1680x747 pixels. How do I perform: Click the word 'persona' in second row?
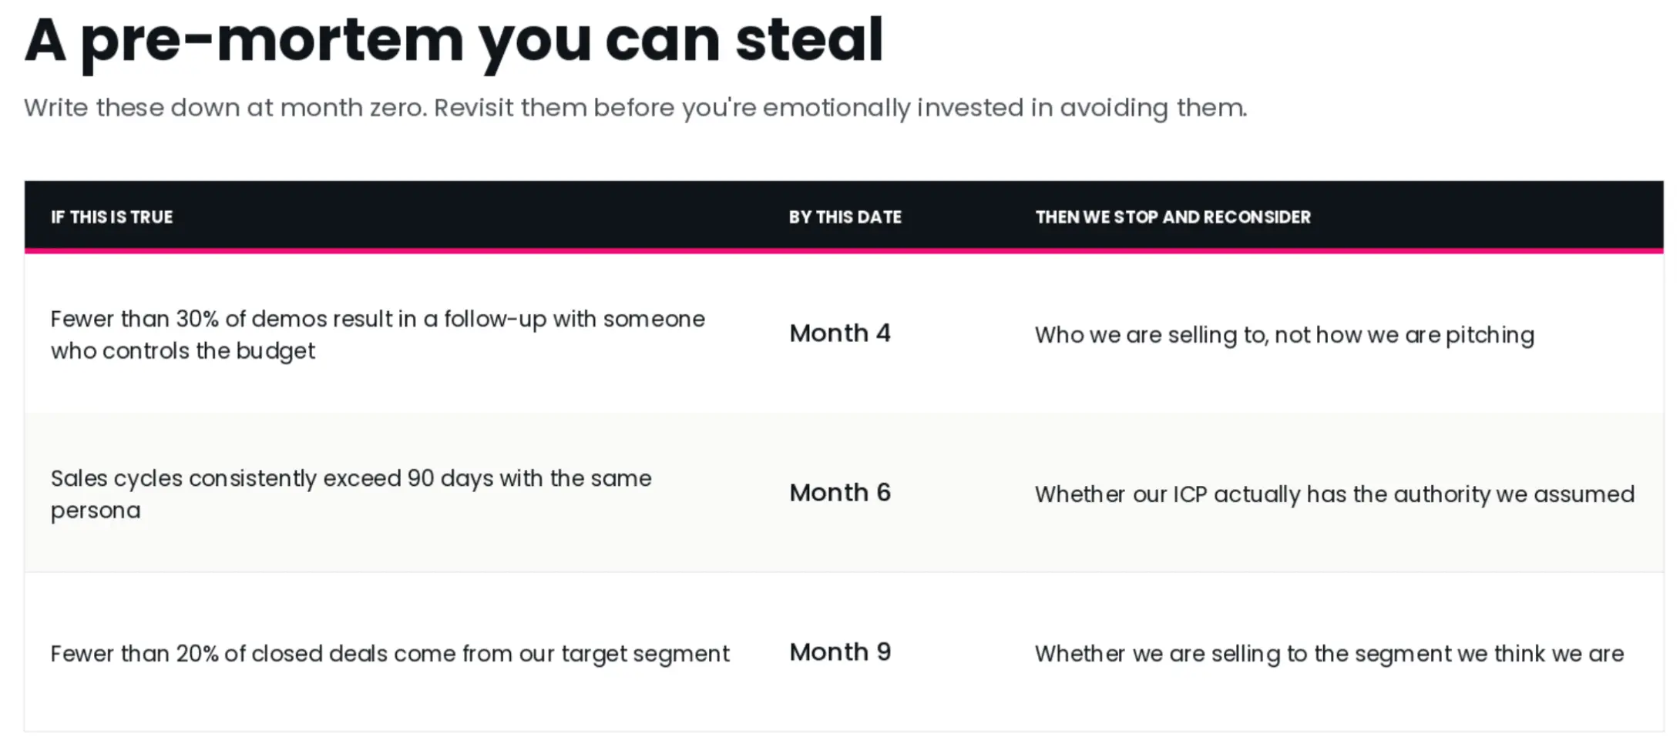pyautogui.click(x=96, y=511)
